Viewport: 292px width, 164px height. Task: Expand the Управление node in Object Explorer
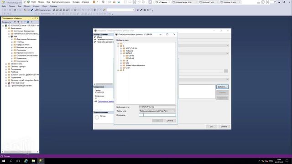tap(6, 77)
